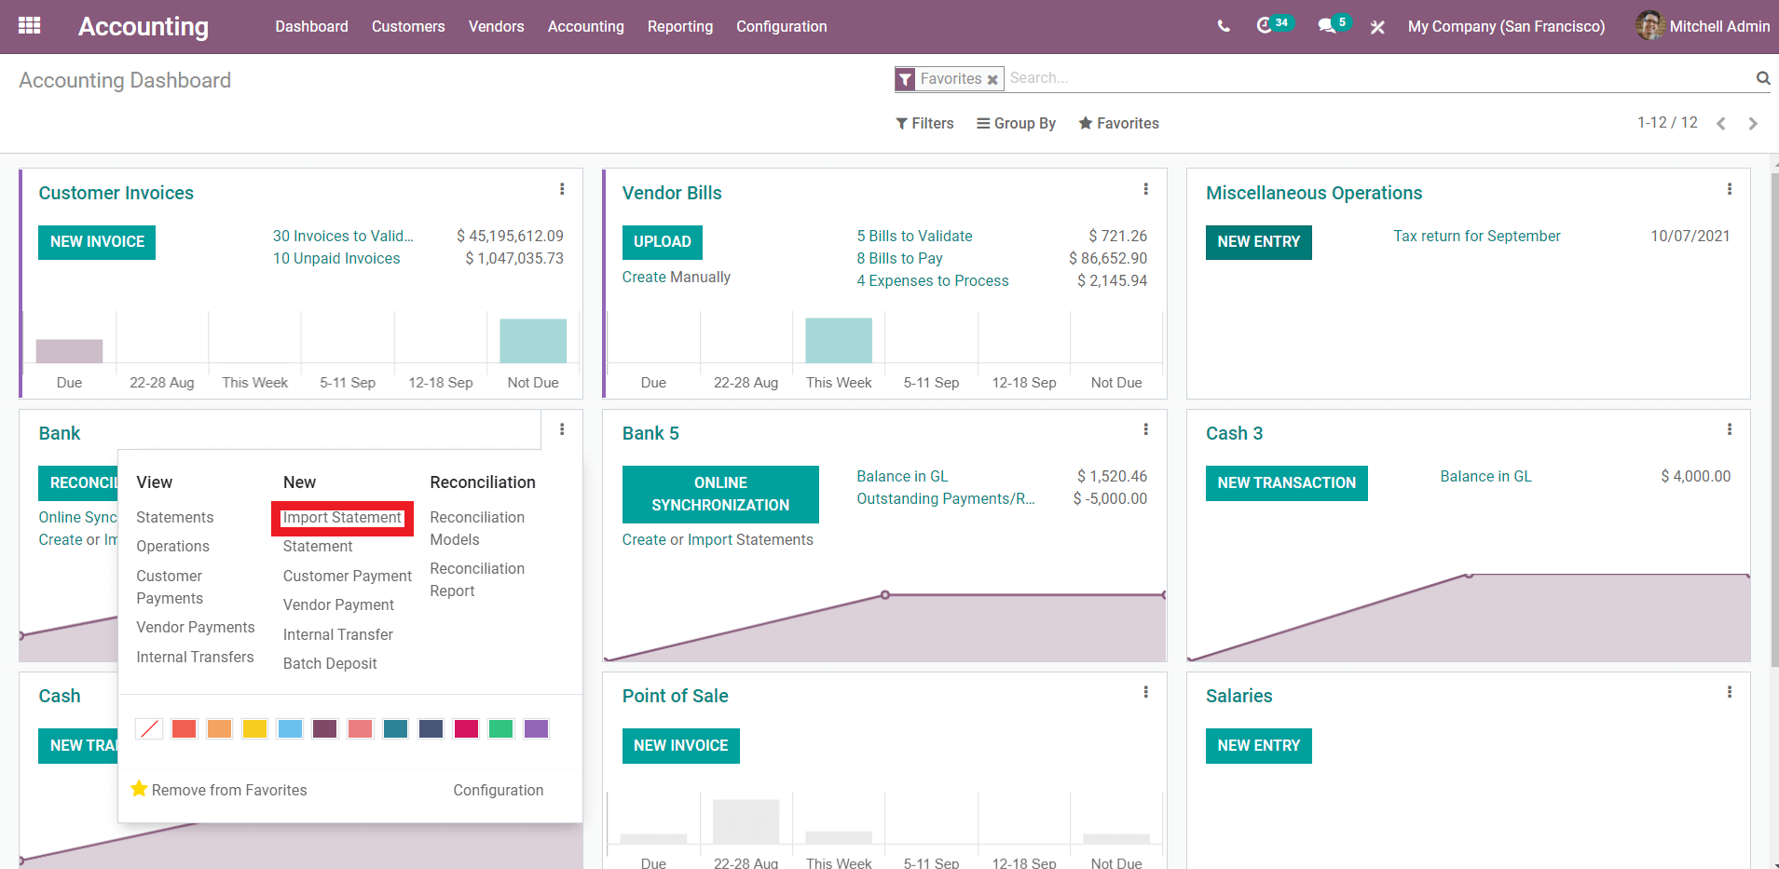The image size is (1779, 869).
Task: Open Vendor Bills three-dot menu
Action: tap(1145, 189)
